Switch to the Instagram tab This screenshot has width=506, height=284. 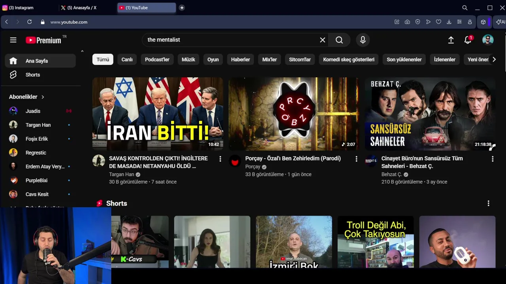click(x=29, y=7)
